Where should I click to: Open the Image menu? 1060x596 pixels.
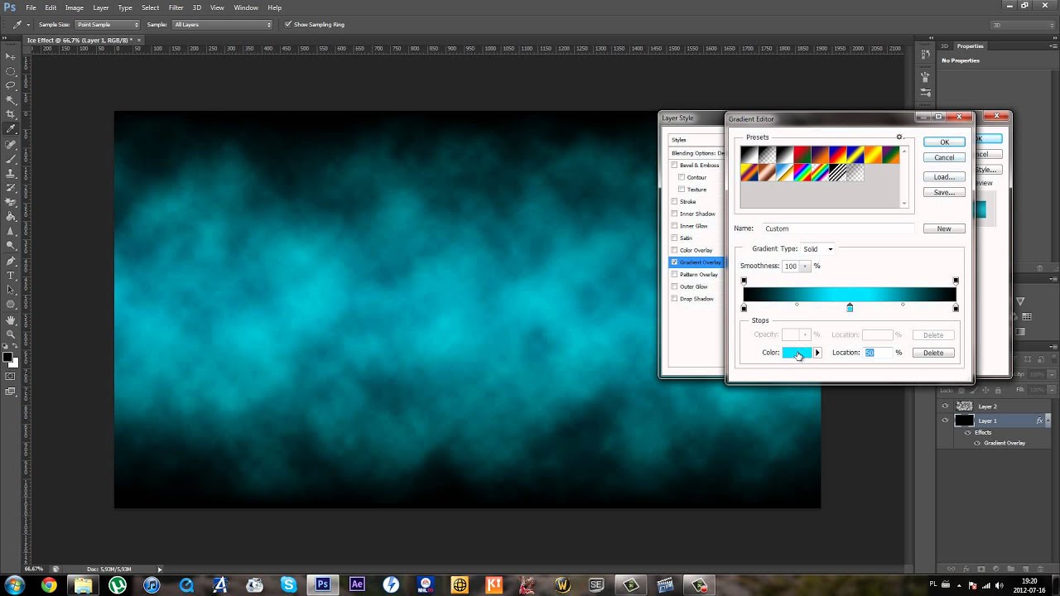click(x=75, y=7)
